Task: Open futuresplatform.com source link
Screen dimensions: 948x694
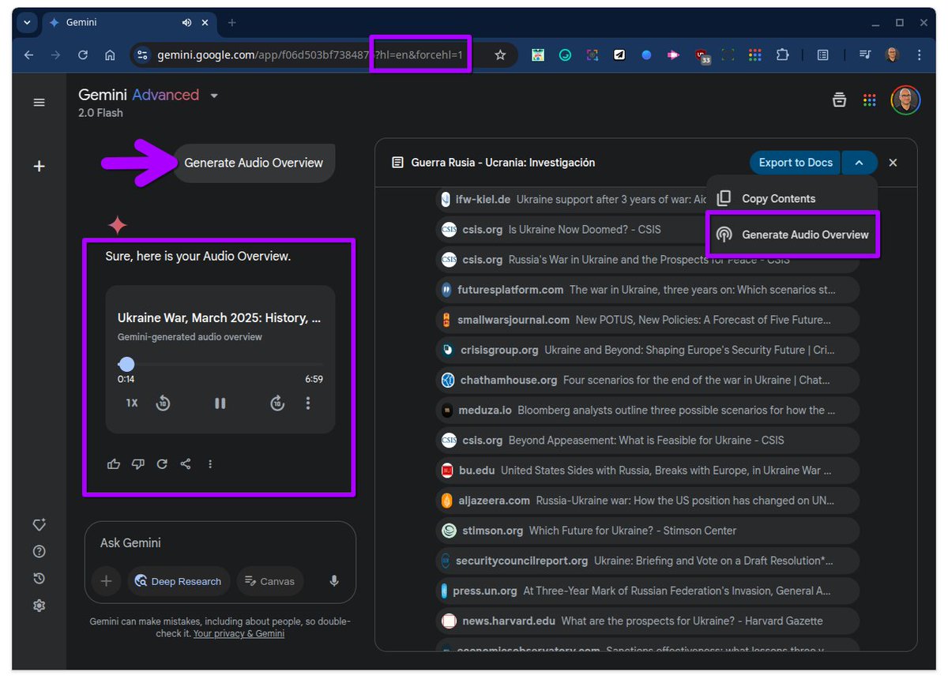Action: tap(648, 290)
